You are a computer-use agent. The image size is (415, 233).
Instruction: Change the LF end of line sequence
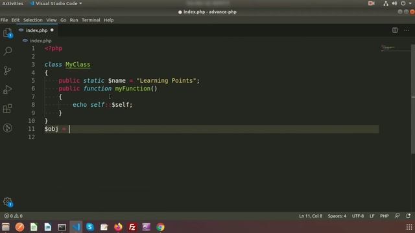point(372,216)
